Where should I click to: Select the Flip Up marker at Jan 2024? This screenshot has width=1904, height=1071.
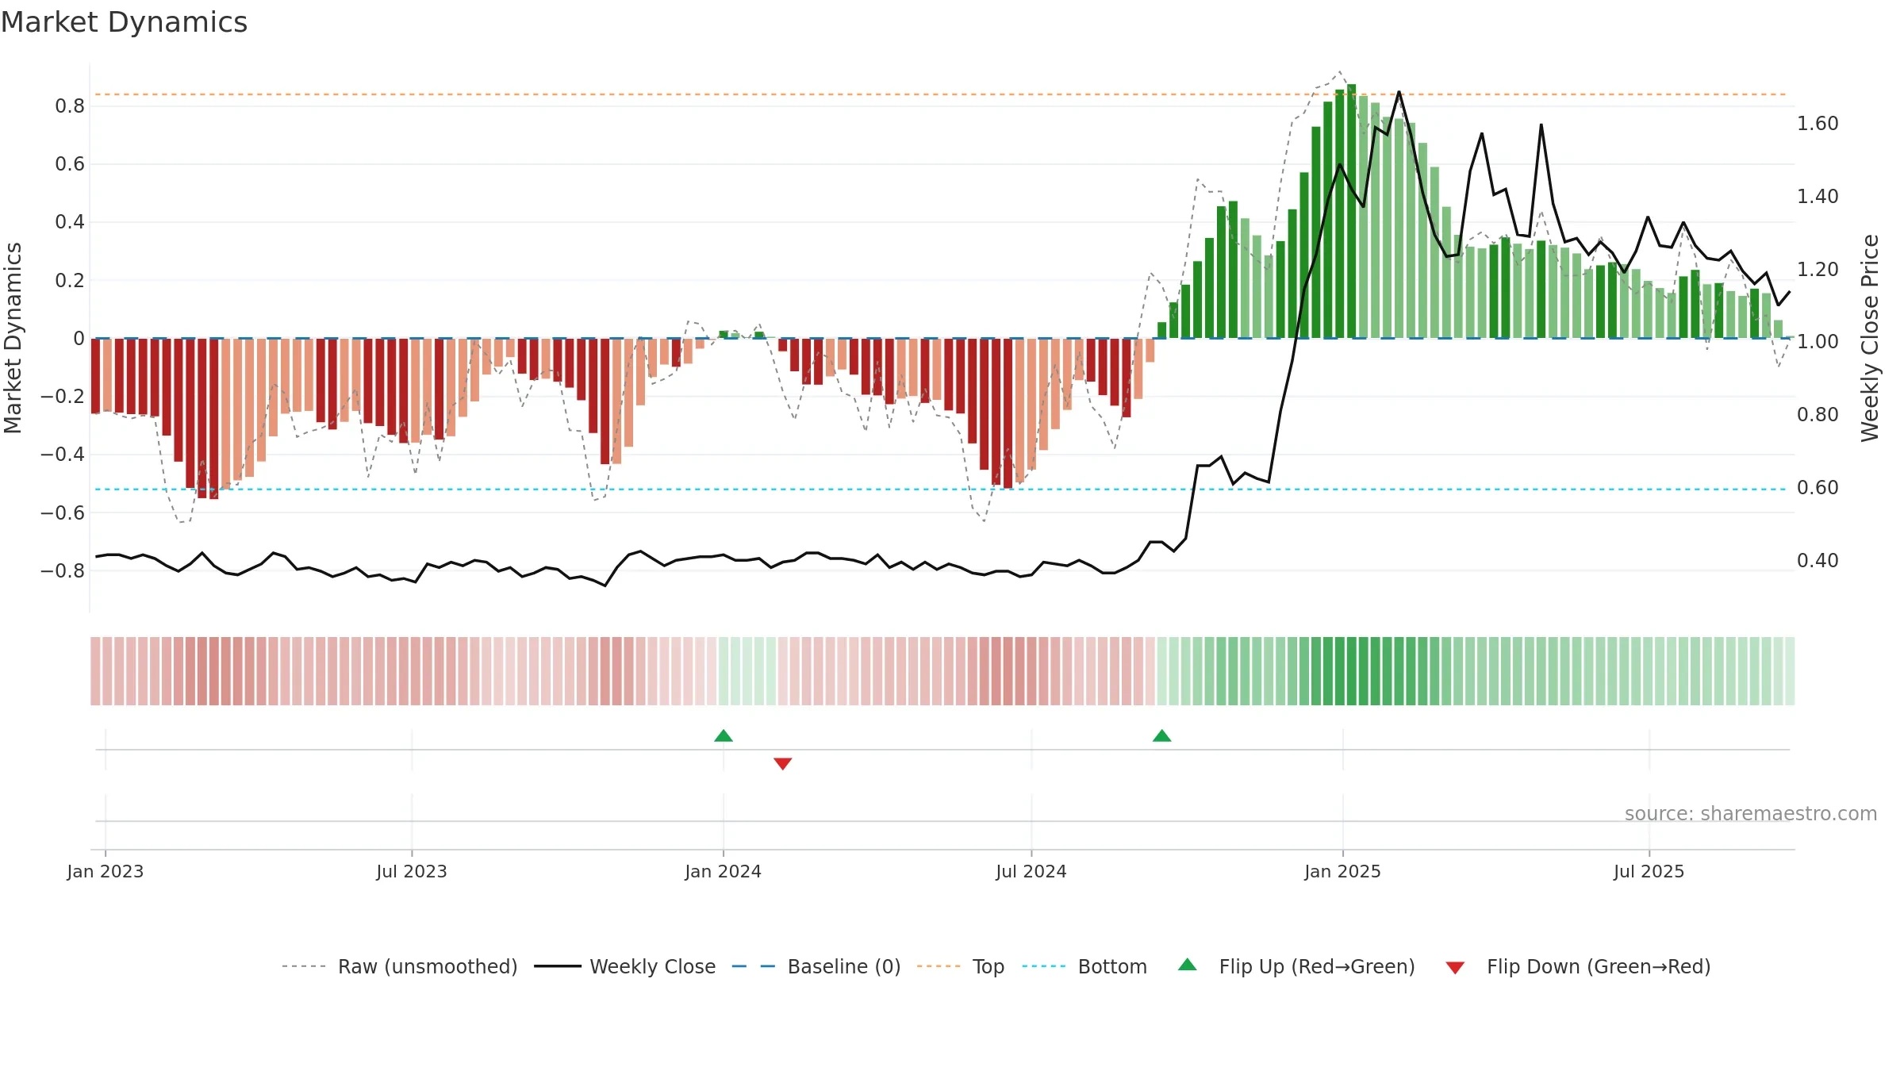724,735
